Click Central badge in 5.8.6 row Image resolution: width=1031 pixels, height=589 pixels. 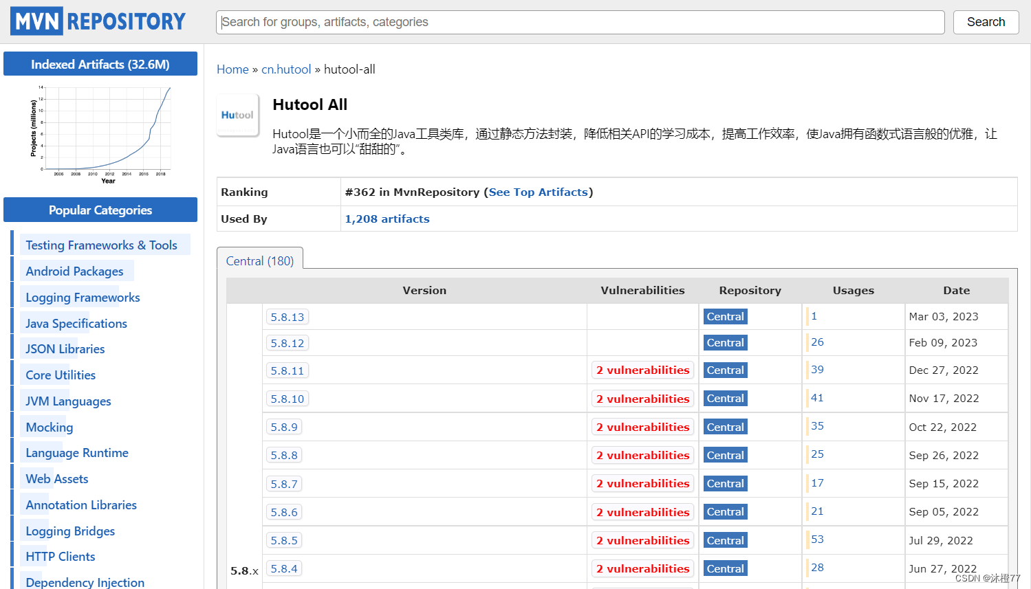(726, 512)
